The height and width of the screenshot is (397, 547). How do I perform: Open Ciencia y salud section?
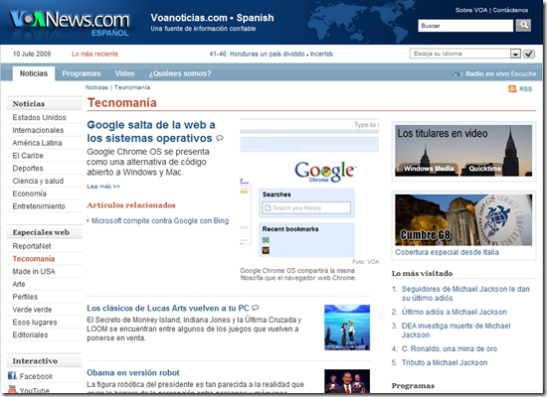(38, 181)
